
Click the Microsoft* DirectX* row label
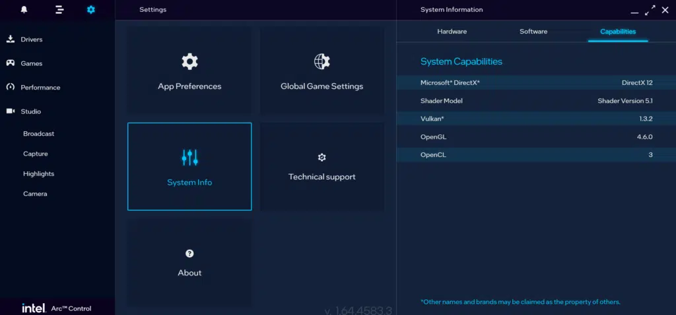click(450, 82)
